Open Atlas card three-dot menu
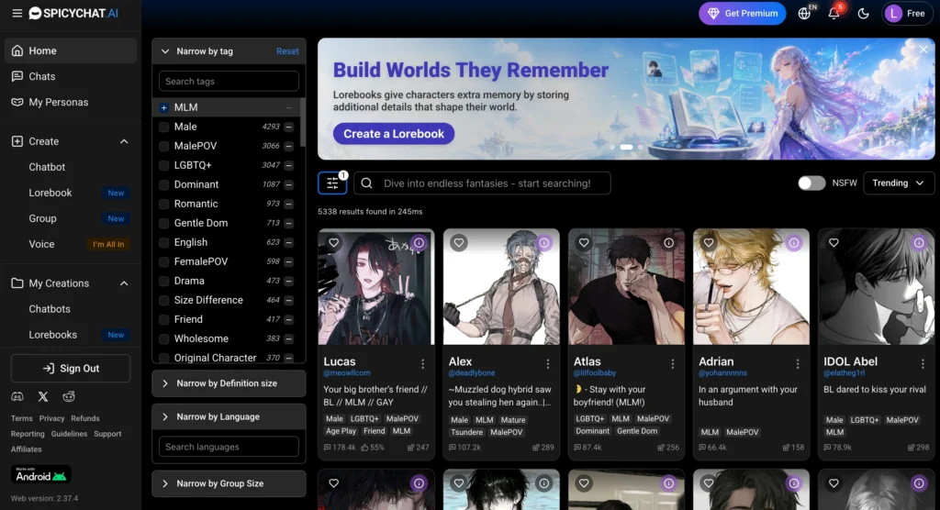 point(673,364)
